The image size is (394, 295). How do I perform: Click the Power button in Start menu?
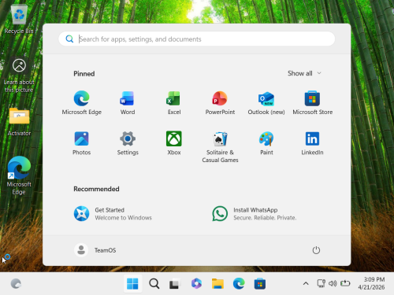point(316,250)
